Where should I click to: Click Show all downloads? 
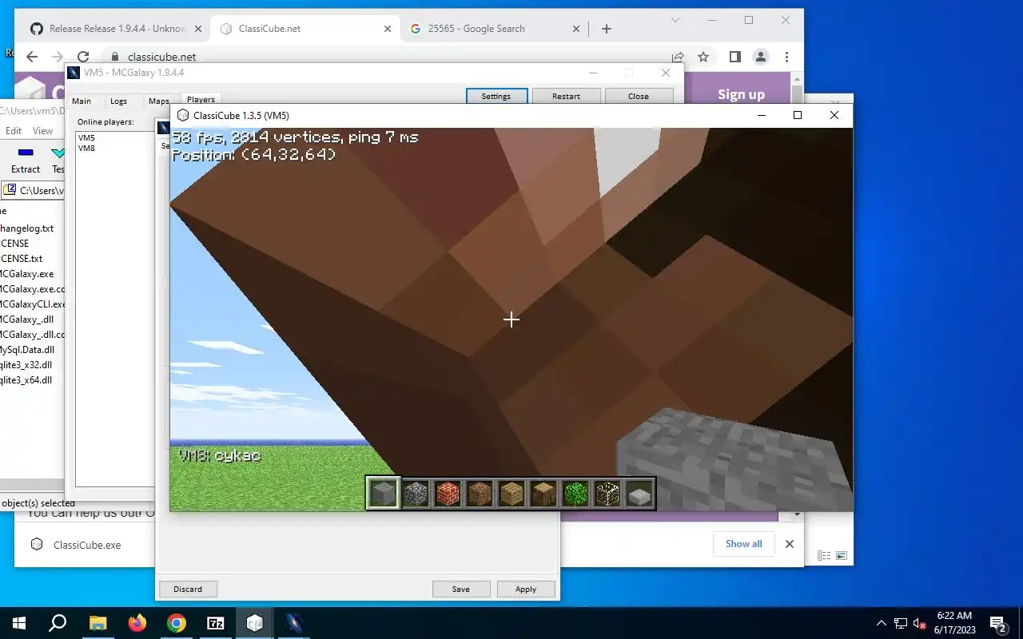pos(743,544)
